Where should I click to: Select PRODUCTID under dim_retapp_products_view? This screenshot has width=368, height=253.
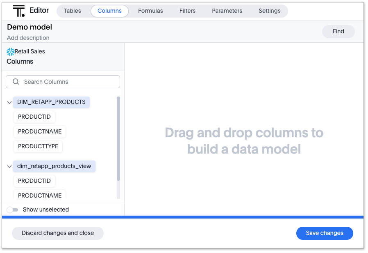coord(34,181)
